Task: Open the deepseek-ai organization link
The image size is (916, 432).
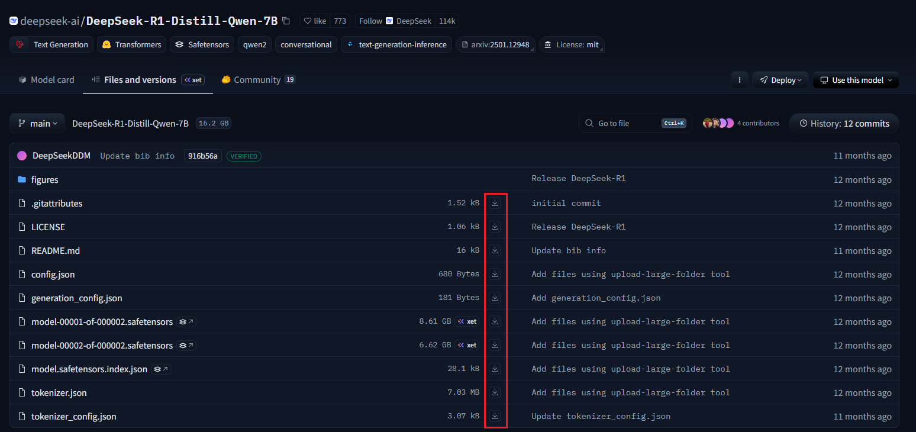Action: (x=50, y=21)
